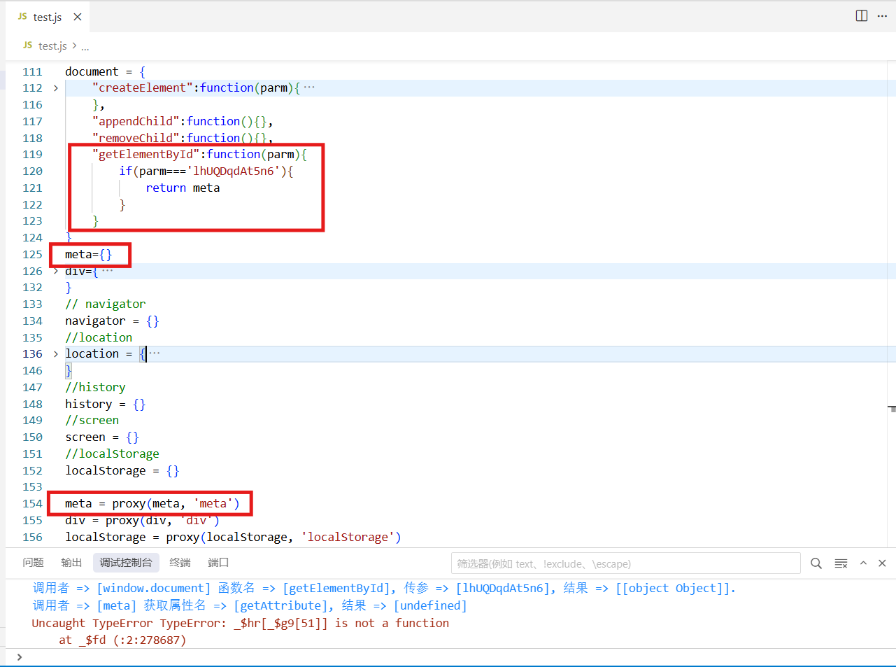Screen dimensions: 896x667
Task: Open the 端口 panel tab
Action: (x=218, y=563)
